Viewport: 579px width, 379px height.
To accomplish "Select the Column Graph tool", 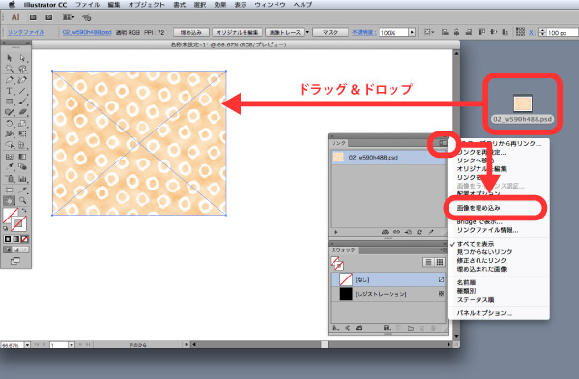I will (x=22, y=179).
